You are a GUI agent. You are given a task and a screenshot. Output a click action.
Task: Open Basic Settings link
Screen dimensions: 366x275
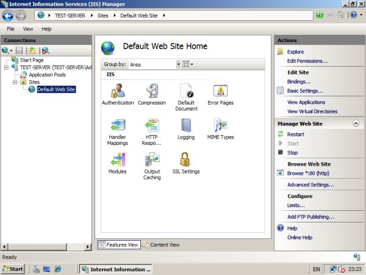[x=305, y=90]
